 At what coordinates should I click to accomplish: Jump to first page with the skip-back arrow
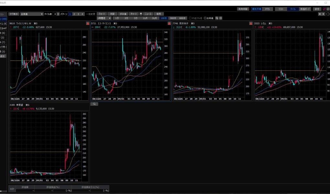pos(320,14)
